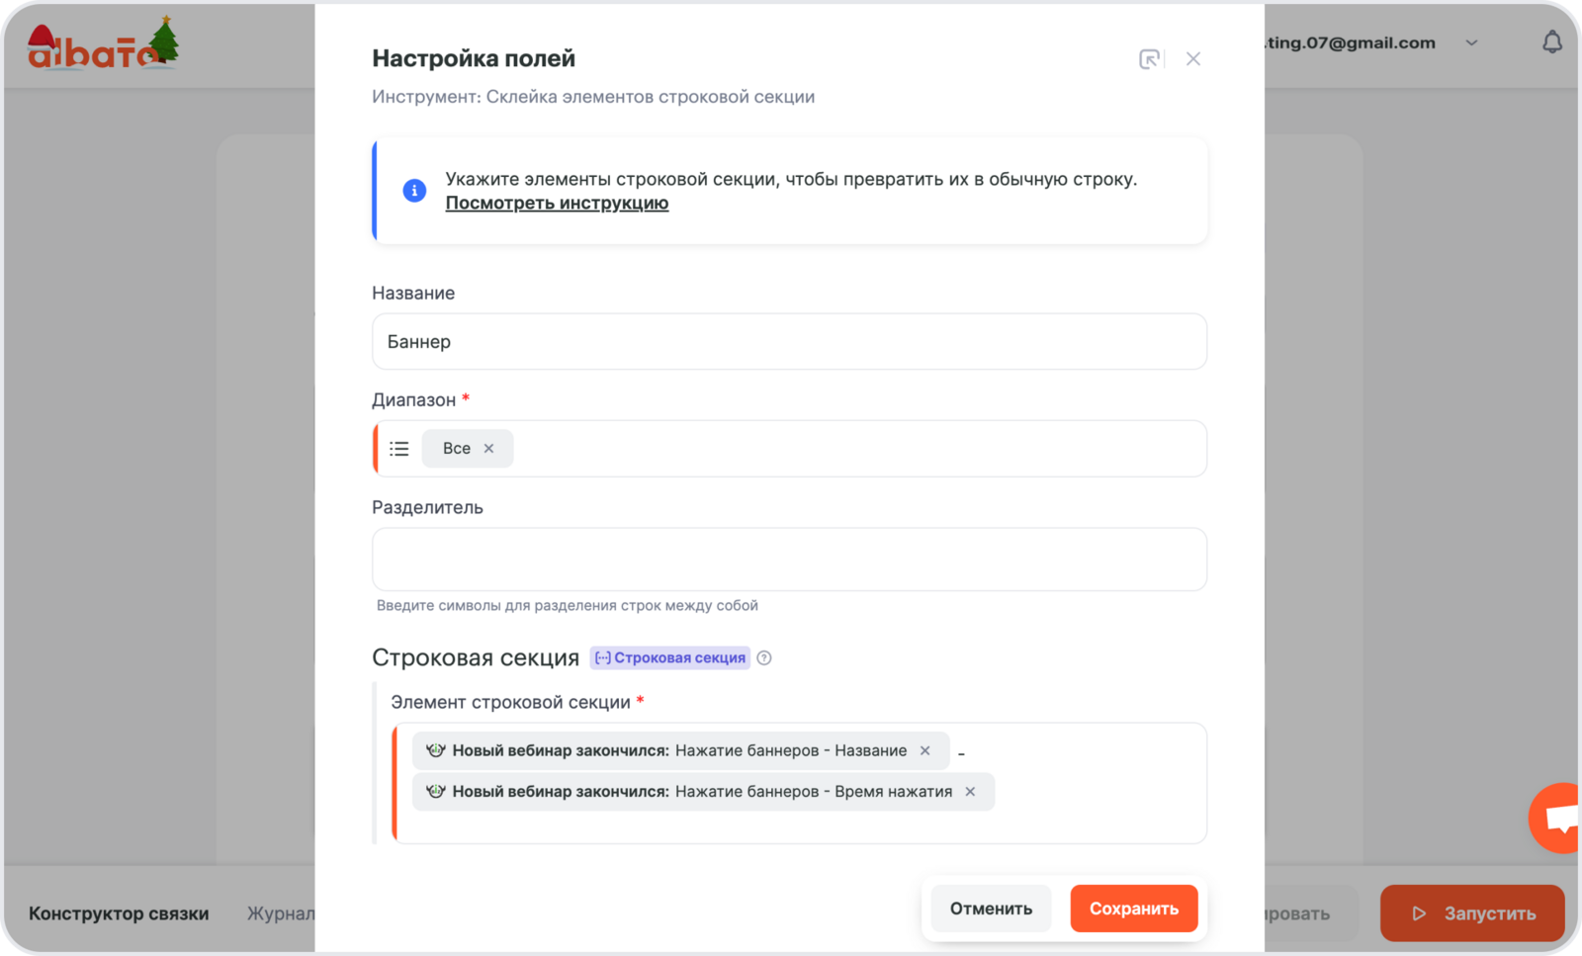This screenshot has width=1582, height=956.
Task: Expand the account email dropdown
Action: [1471, 43]
